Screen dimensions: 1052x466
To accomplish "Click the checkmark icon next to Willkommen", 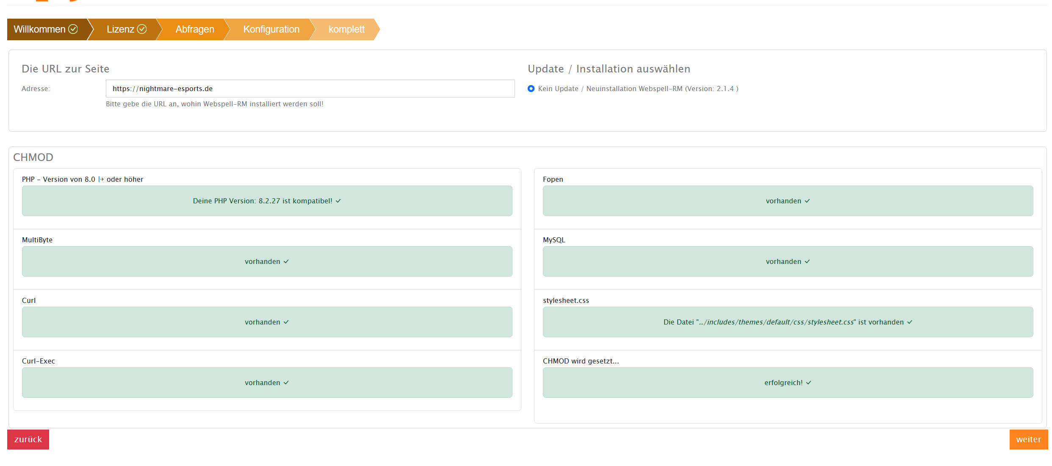I will click(73, 29).
